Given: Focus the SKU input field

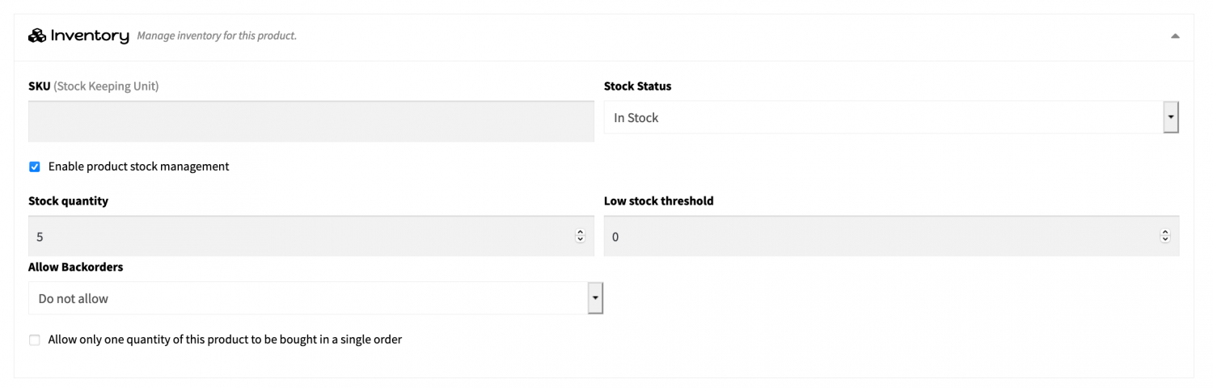Looking at the screenshot, I should [x=311, y=121].
